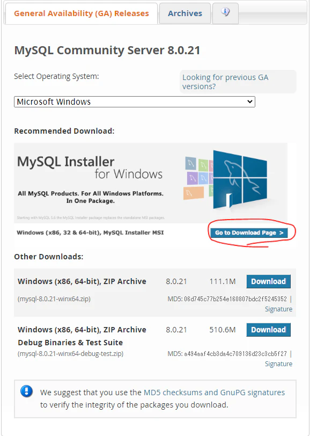Screen dimensions: 310x436
Task: Click the 111.1M size value
Action: (223, 281)
